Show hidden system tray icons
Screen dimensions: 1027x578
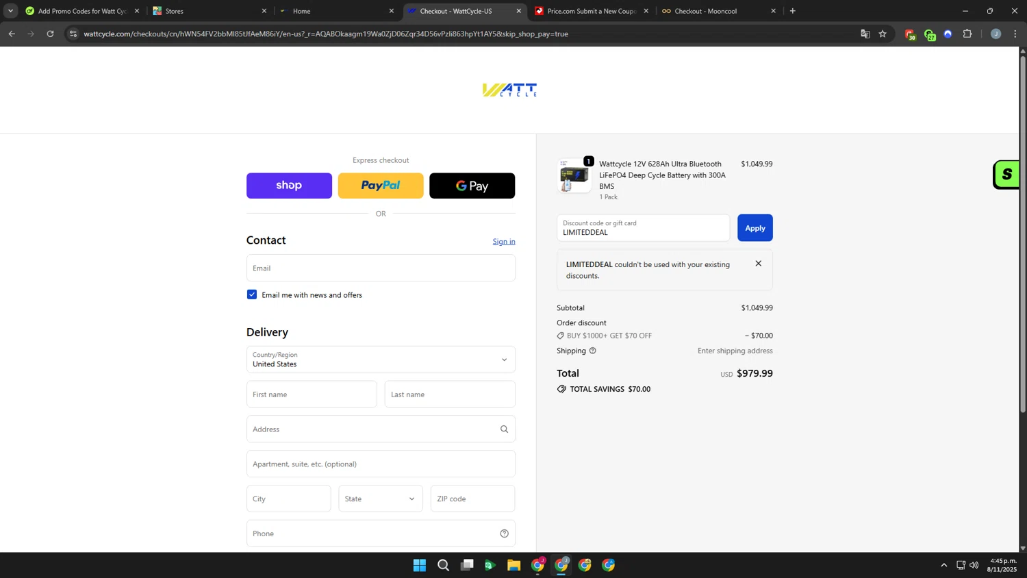(x=943, y=565)
